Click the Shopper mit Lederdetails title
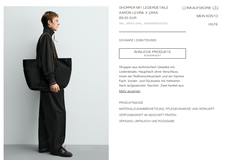 [143, 8]
